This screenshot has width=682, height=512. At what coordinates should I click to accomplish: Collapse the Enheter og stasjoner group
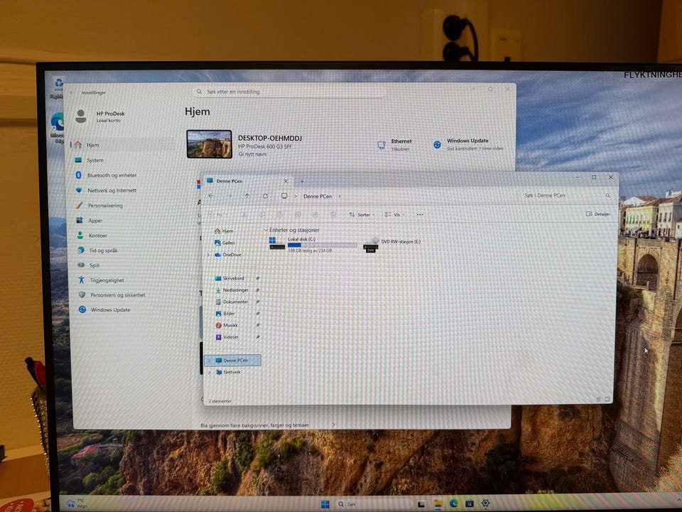(x=266, y=230)
